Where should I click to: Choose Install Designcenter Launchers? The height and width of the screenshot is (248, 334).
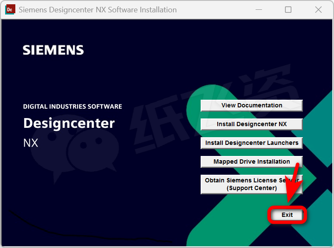coord(251,143)
